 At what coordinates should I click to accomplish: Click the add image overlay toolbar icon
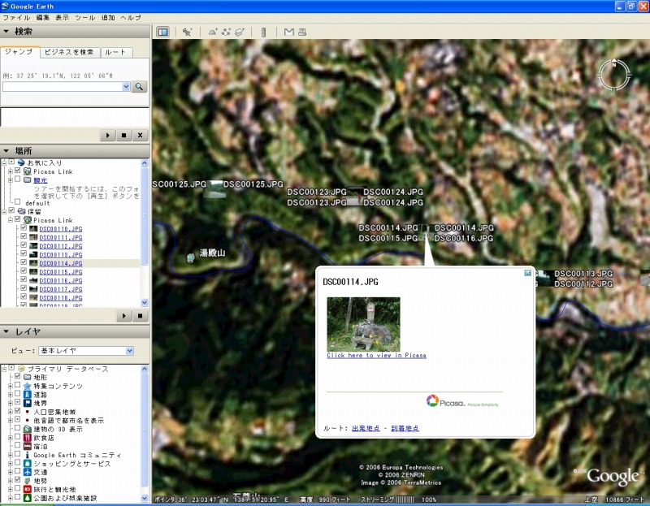coord(240,32)
